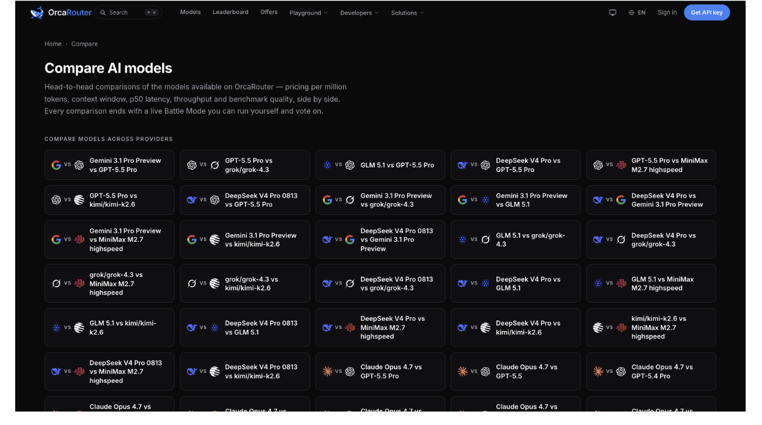Image resolution: width=762 pixels, height=425 pixels.
Task: Open DeepSeek V4 Pro 0813 vs grok/grok-4.3 comparison
Action: (x=380, y=283)
